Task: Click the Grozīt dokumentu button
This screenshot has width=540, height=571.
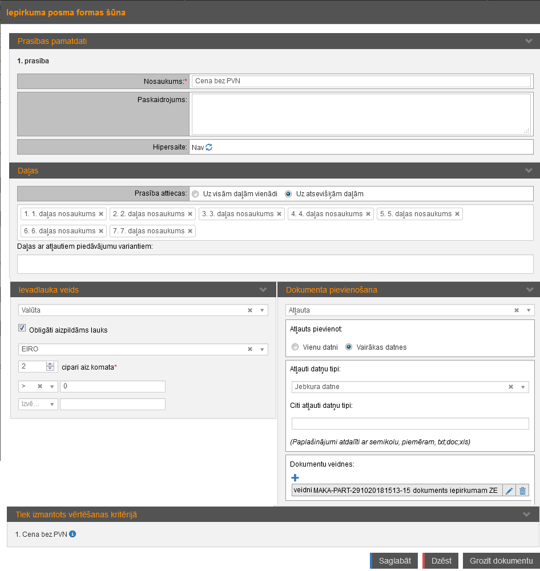Action: pos(501,561)
